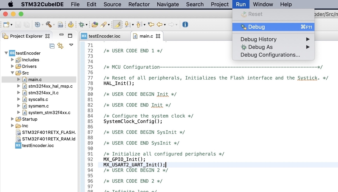338x192 pixels.
Task: Select the main.c editor tab
Action: pyautogui.click(x=147, y=36)
